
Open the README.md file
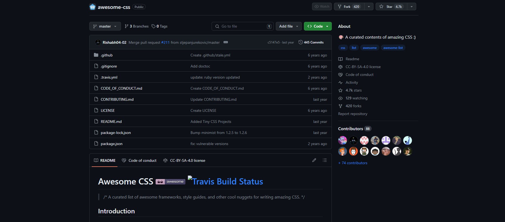coord(111,122)
